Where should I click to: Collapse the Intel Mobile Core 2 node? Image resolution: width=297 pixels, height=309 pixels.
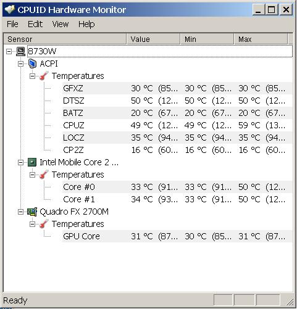click(x=20, y=163)
